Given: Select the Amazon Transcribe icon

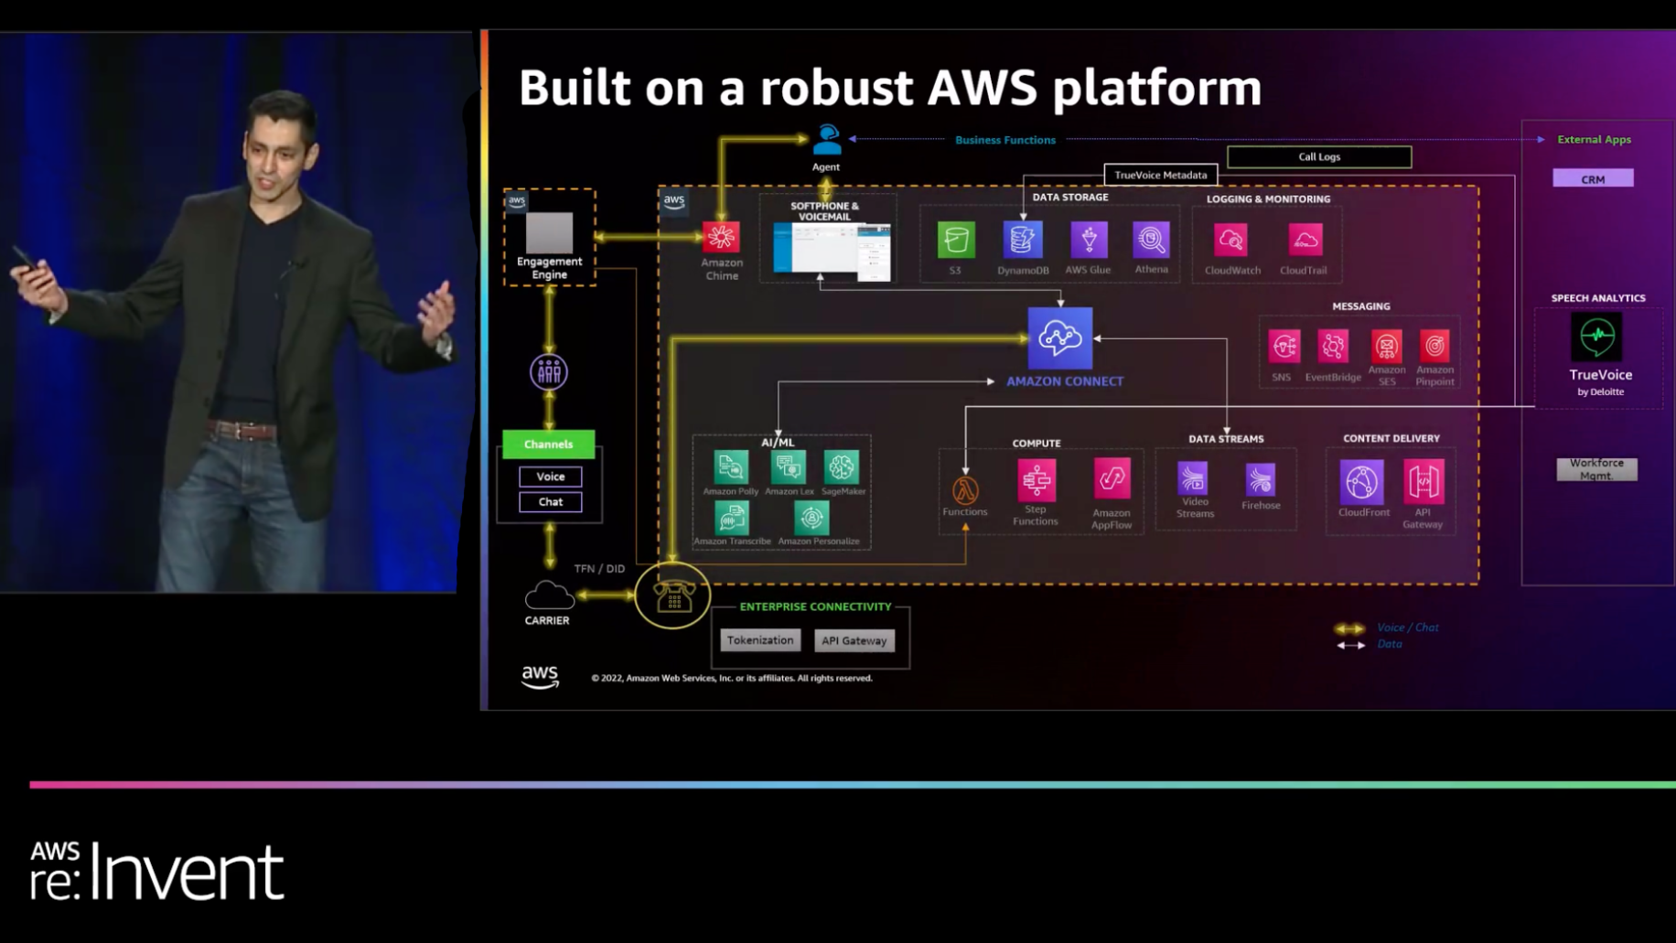Looking at the screenshot, I should pyautogui.click(x=732, y=519).
